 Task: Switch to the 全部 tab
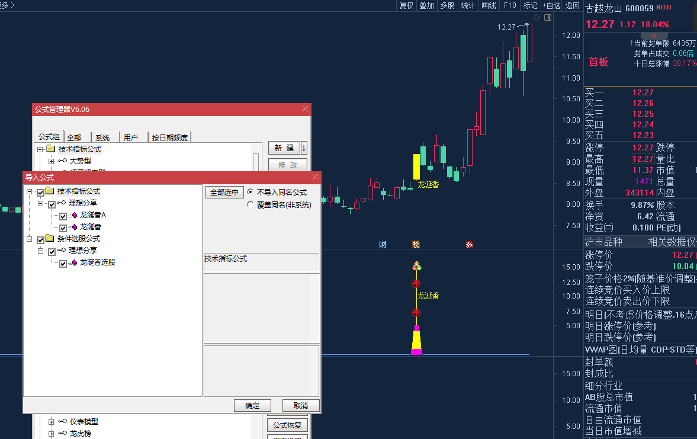[x=77, y=137]
